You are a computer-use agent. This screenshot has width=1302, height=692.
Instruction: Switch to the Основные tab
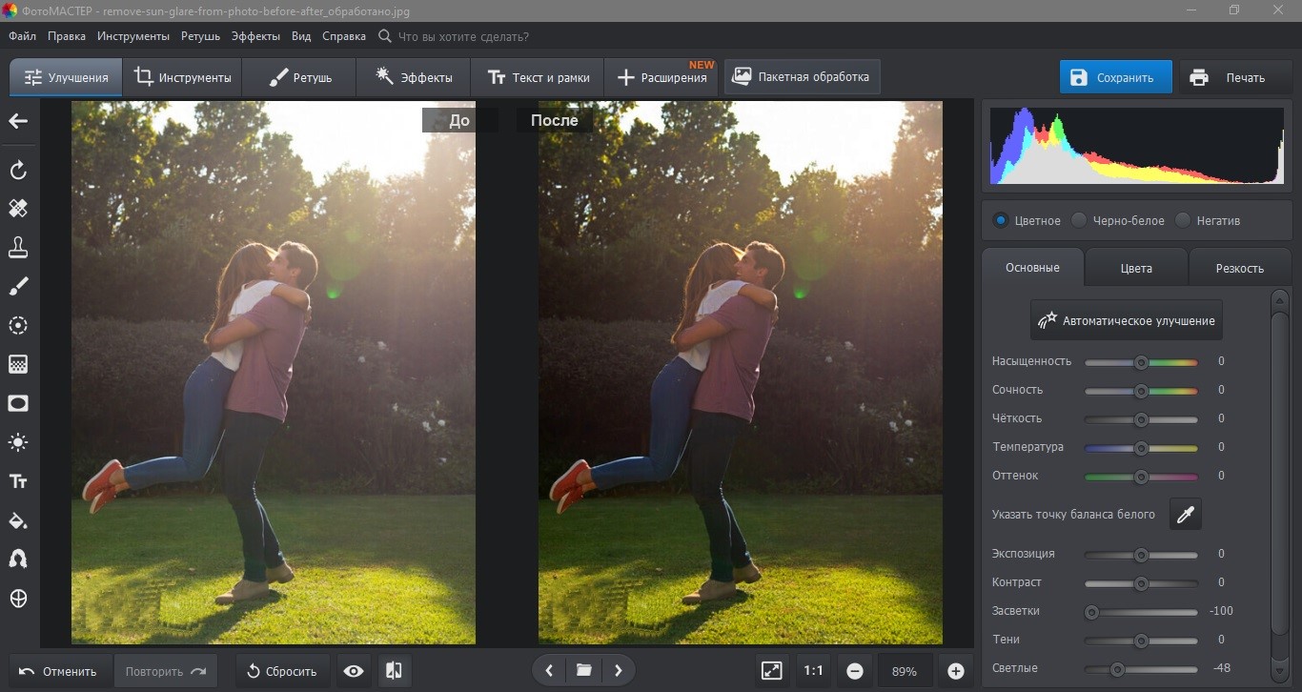[x=1032, y=268]
